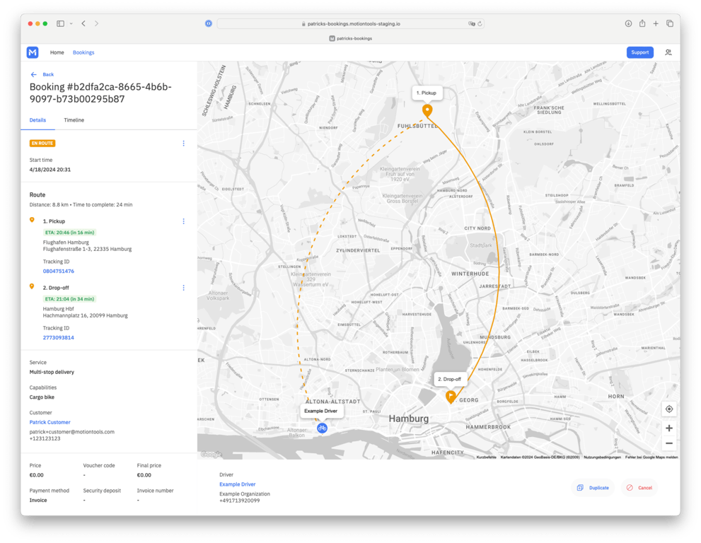
Task: Open Patrick Customer profile link
Action: [50, 422]
